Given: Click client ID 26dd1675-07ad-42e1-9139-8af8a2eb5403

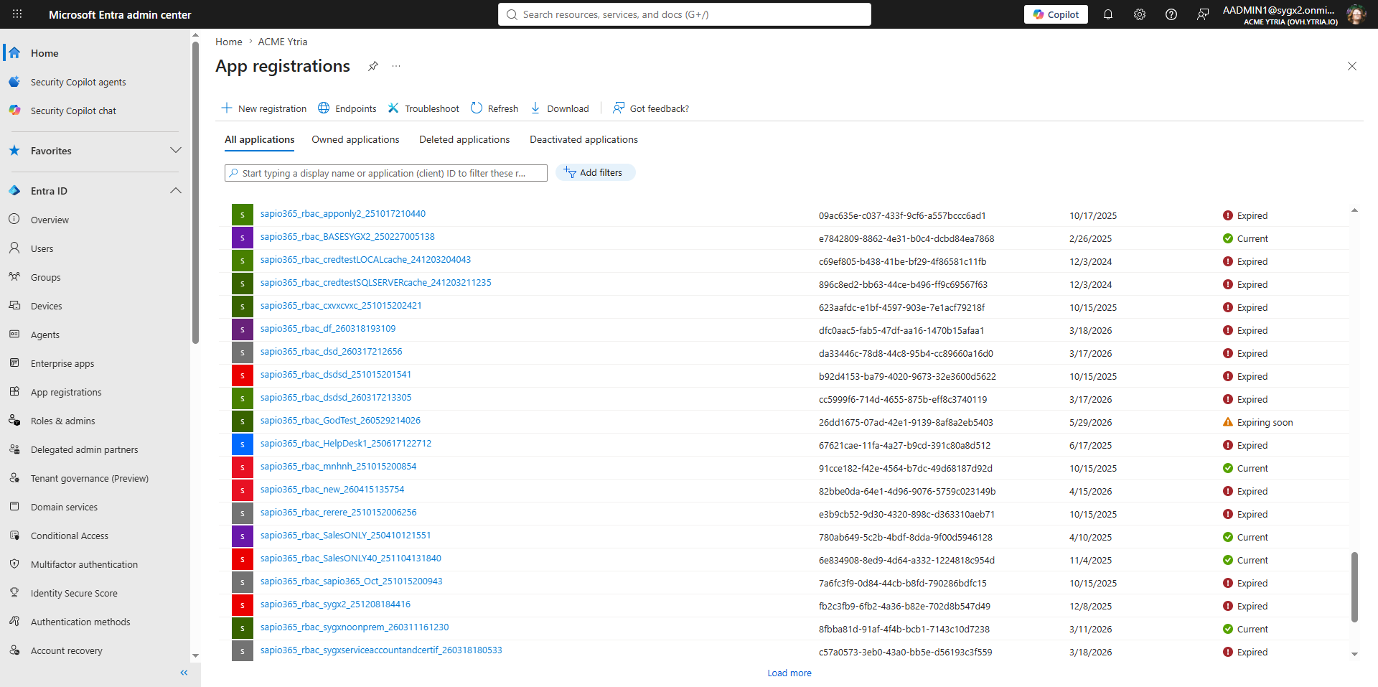Looking at the screenshot, I should point(906,422).
